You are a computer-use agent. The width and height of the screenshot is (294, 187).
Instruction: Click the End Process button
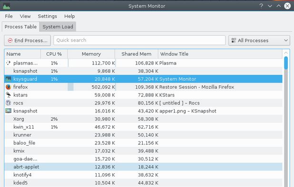(x=28, y=40)
